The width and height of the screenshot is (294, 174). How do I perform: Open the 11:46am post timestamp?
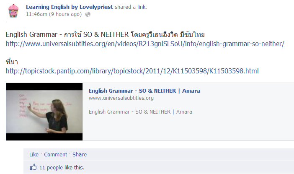tap(54, 14)
